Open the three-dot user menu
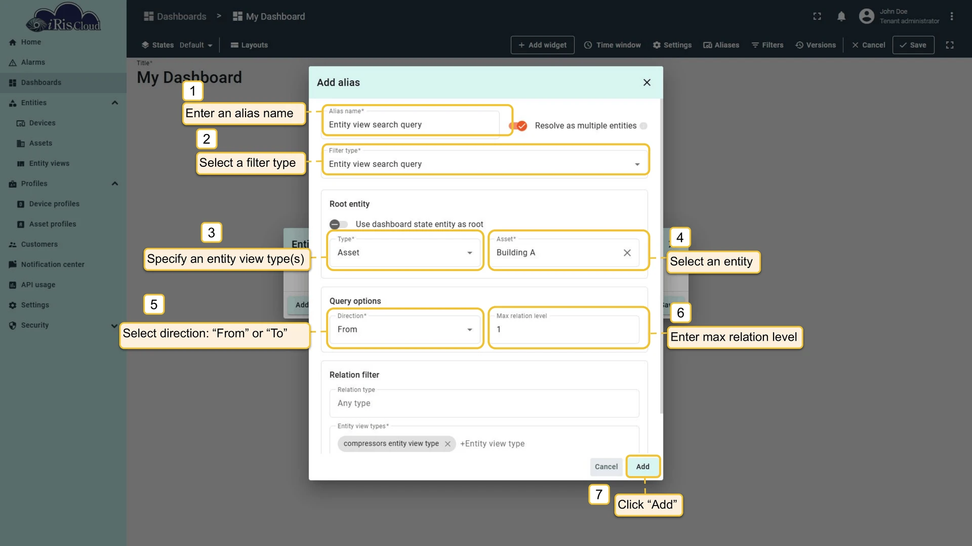972x546 pixels. pos(952,16)
